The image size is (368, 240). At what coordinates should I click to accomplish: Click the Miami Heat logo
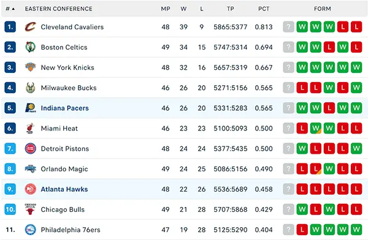point(30,128)
